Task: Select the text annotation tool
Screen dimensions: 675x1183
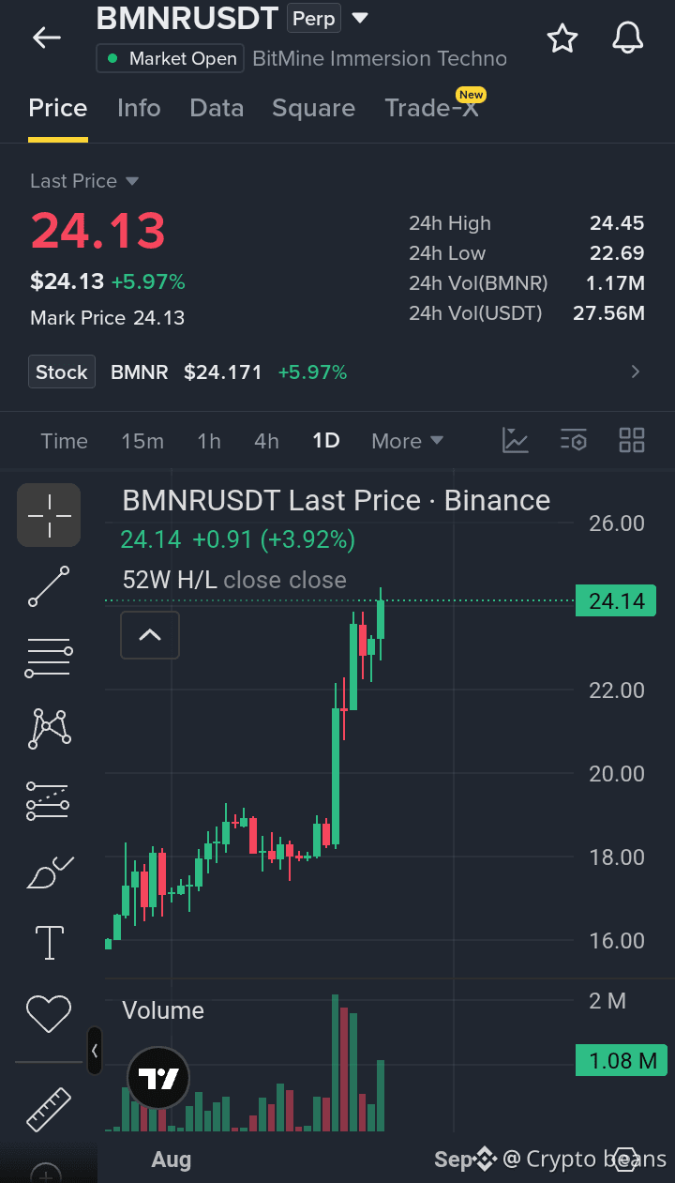Action: (49, 942)
